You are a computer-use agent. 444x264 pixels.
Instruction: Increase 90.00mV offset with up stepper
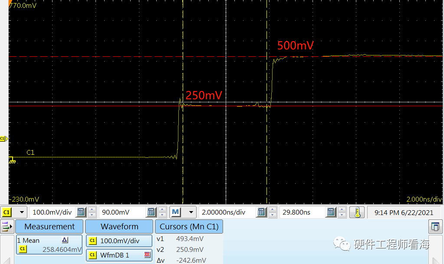tap(162, 210)
